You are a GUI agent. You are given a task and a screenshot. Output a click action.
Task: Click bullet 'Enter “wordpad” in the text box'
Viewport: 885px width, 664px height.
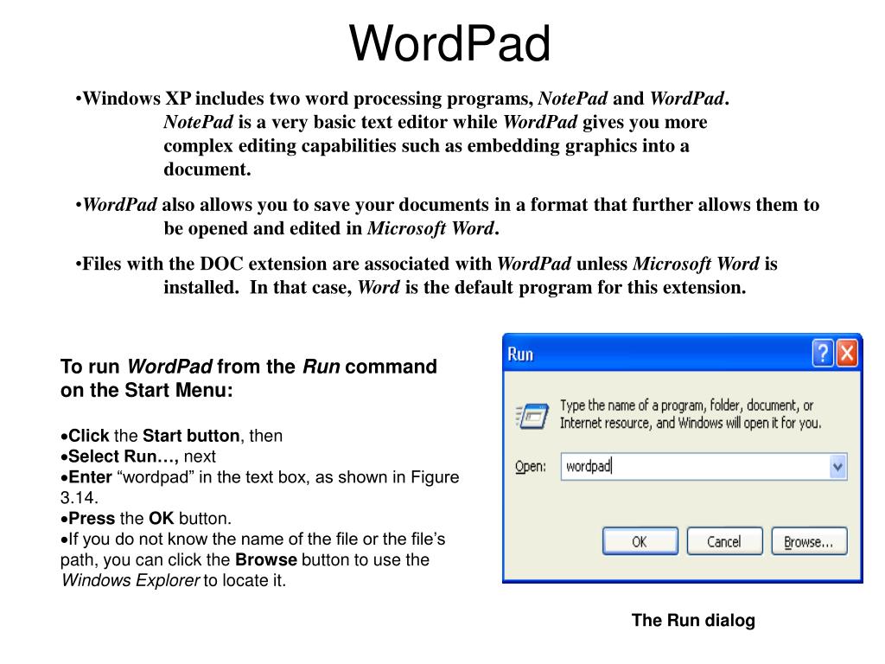[x=259, y=488]
